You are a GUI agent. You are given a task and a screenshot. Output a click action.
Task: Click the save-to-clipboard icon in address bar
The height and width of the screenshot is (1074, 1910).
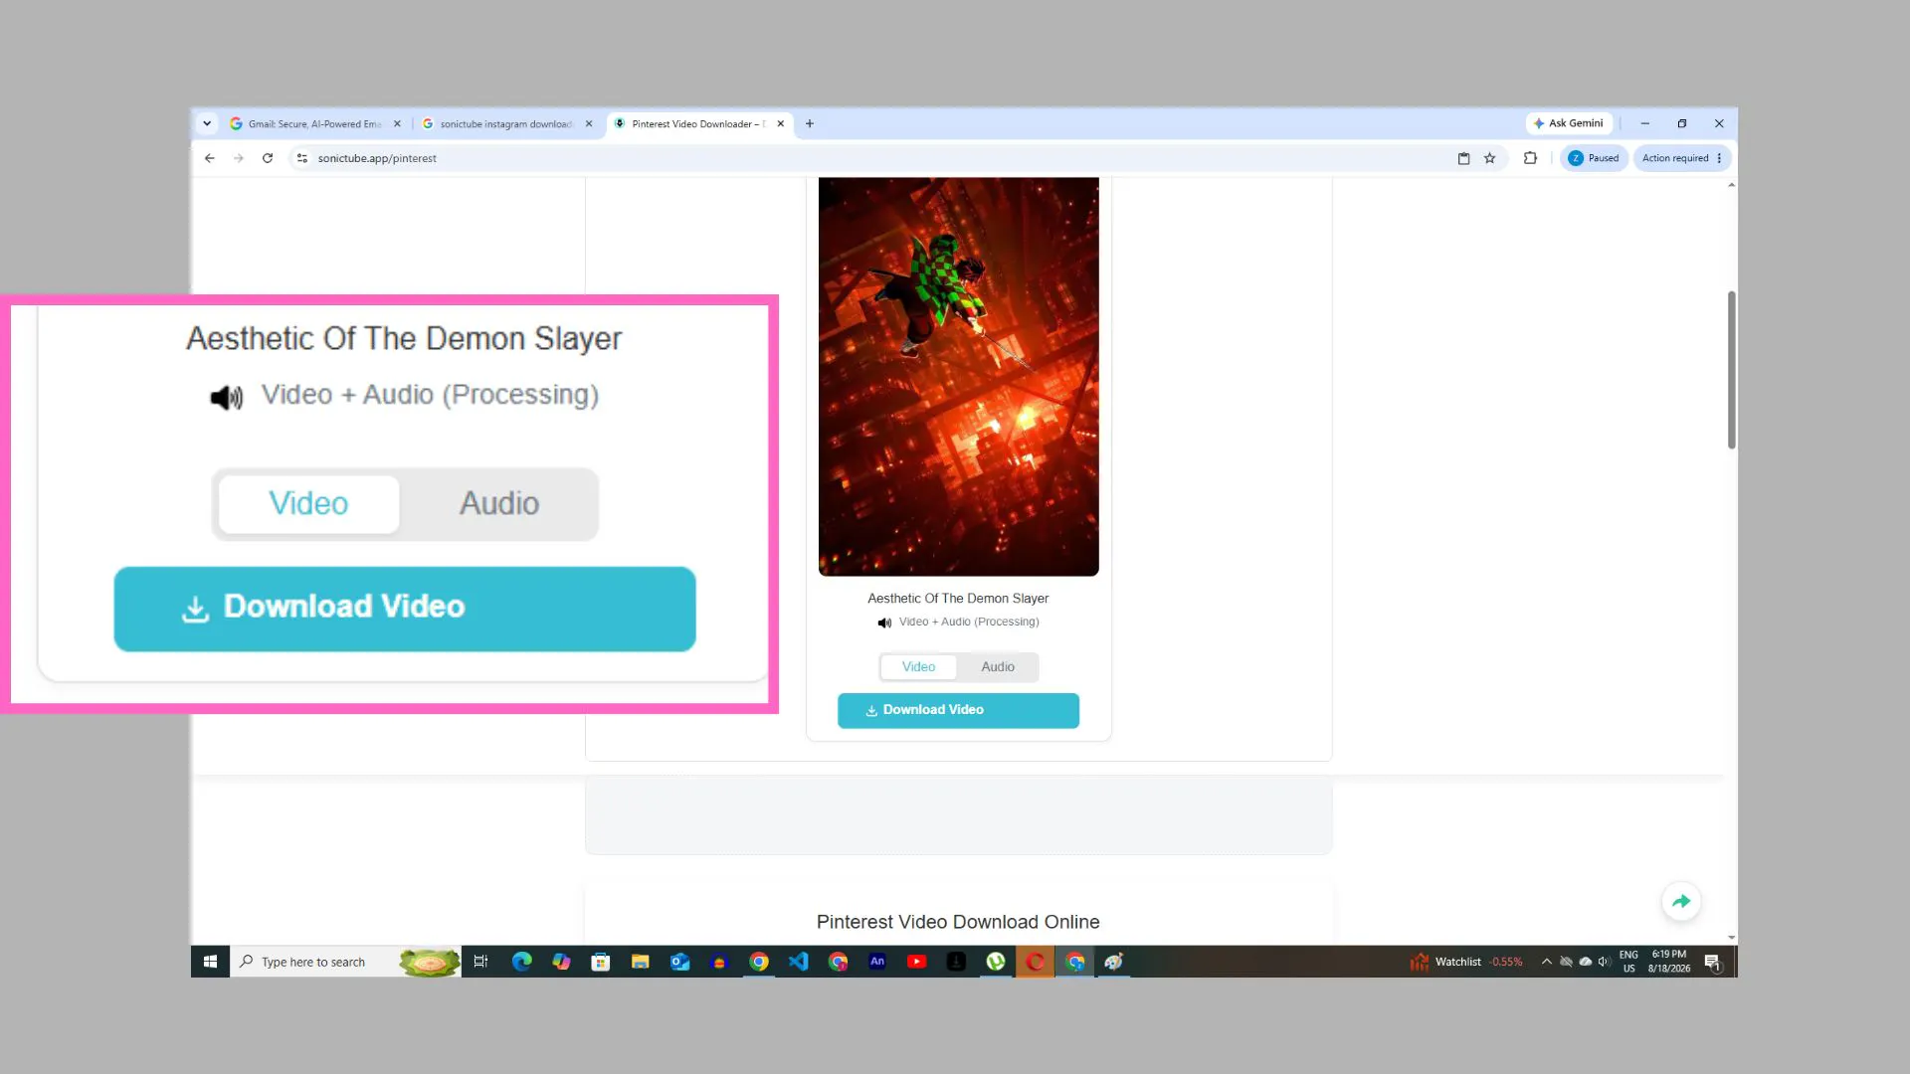(1463, 158)
